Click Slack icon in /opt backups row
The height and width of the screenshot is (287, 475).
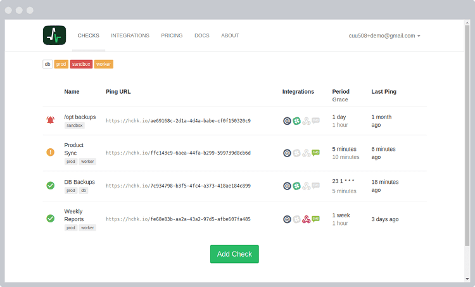[x=296, y=120]
